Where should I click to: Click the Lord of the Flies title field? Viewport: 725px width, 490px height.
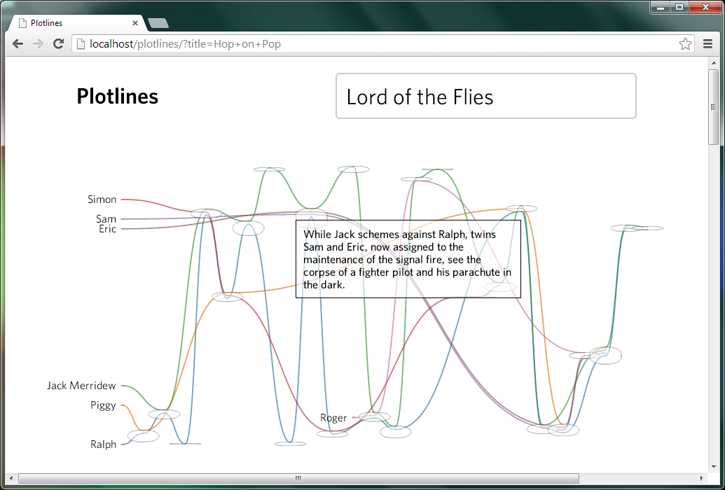pyautogui.click(x=486, y=96)
